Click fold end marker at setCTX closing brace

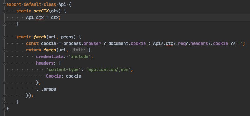coord(4,24)
